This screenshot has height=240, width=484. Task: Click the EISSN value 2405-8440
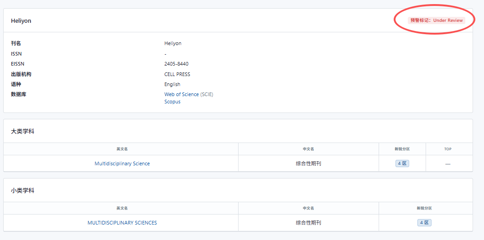point(176,64)
